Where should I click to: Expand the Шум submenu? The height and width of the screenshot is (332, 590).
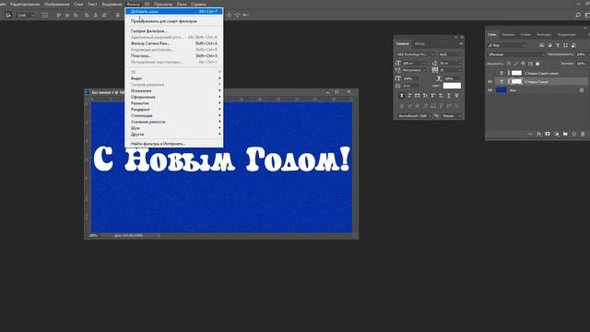pyautogui.click(x=174, y=128)
